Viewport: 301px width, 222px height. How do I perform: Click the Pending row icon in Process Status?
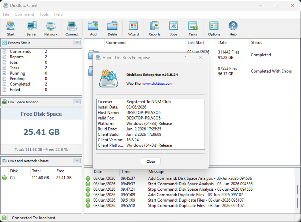(4, 79)
